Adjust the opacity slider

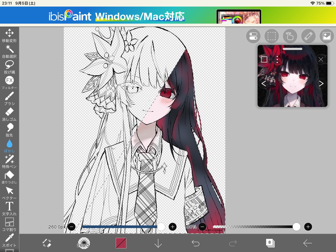tap(256, 227)
